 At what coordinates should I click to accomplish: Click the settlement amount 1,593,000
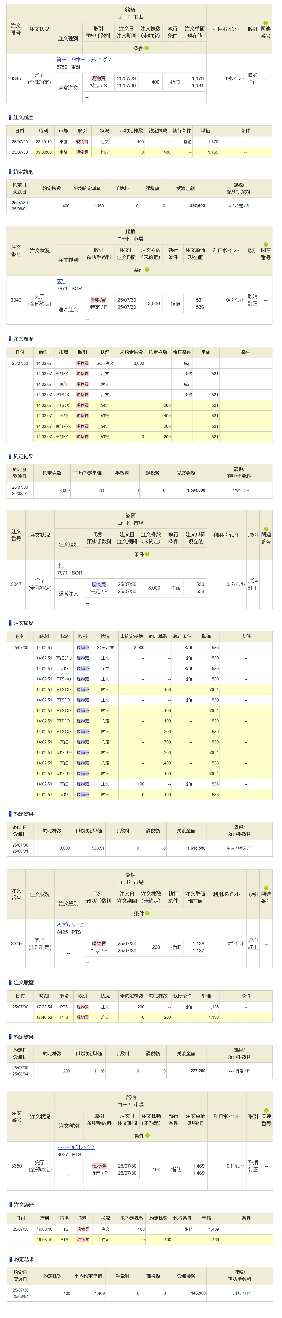coord(196,490)
